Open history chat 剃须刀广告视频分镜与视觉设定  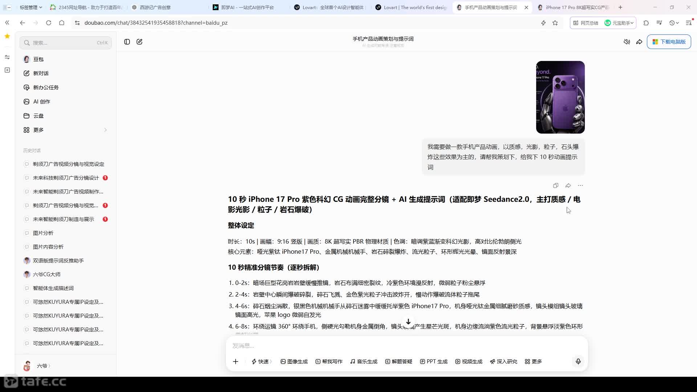point(66,164)
